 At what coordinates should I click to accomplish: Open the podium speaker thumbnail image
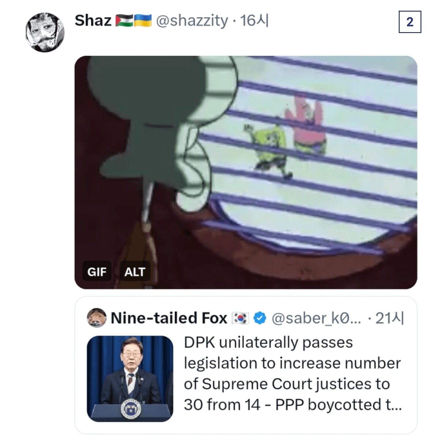click(130, 379)
